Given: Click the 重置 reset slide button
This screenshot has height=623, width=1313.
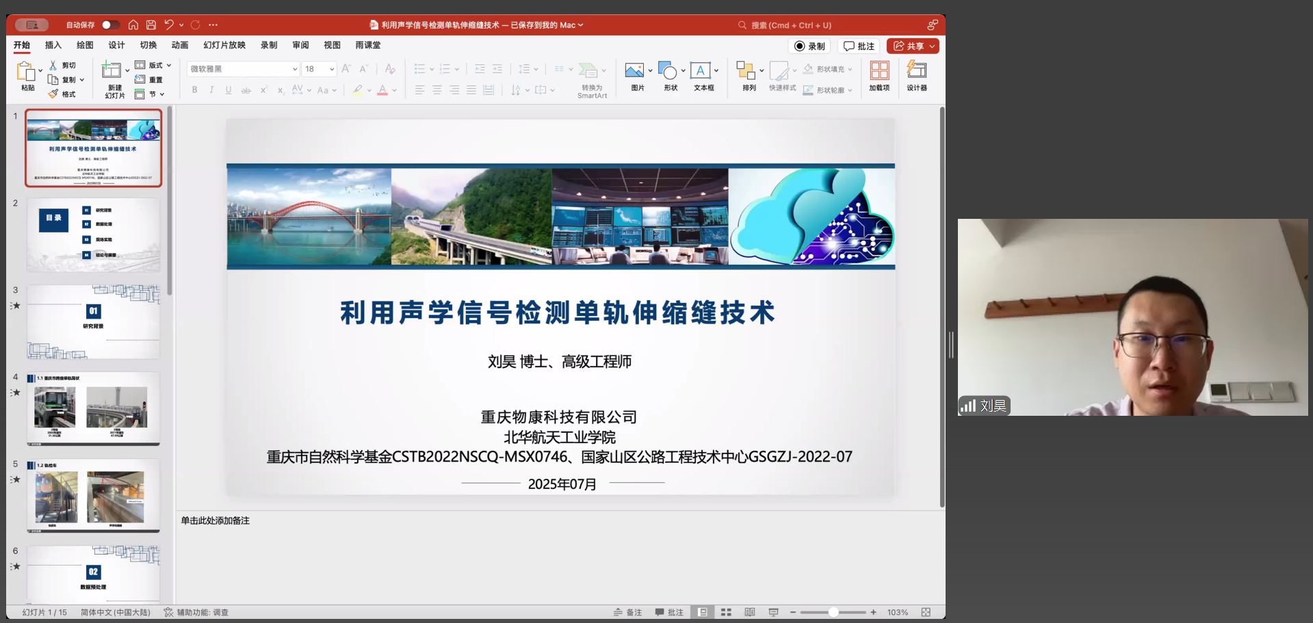Looking at the screenshot, I should click(148, 79).
